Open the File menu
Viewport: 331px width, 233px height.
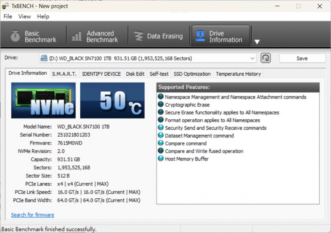click(8, 16)
